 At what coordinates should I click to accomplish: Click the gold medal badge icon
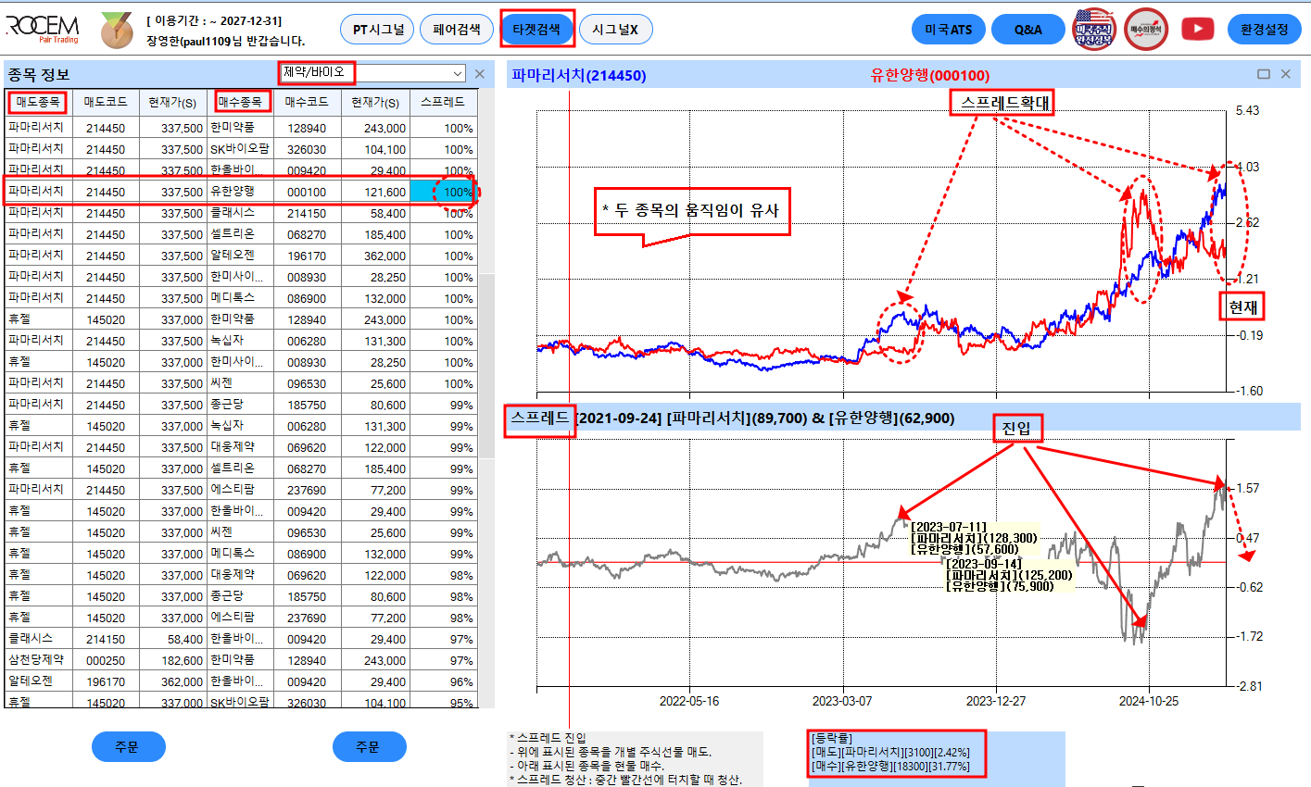[117, 30]
